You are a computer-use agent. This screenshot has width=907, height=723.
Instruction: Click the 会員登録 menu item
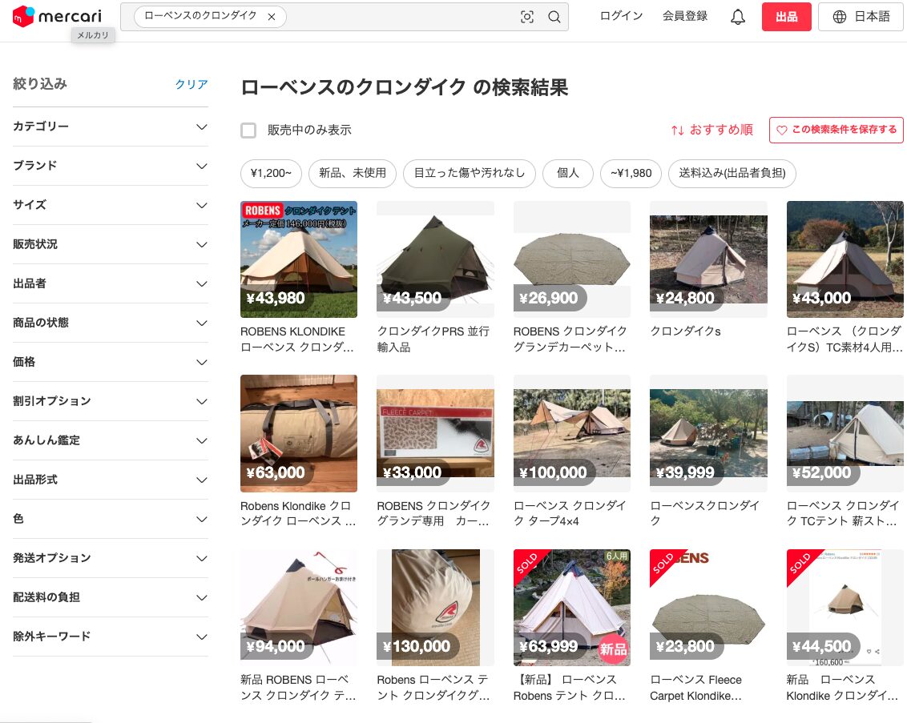point(685,16)
